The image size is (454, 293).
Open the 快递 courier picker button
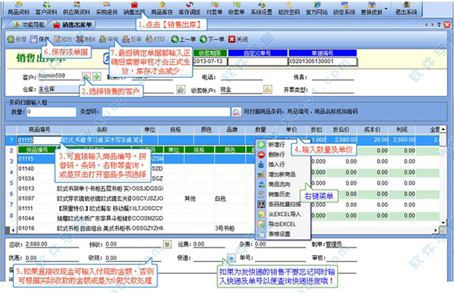[232, 258]
